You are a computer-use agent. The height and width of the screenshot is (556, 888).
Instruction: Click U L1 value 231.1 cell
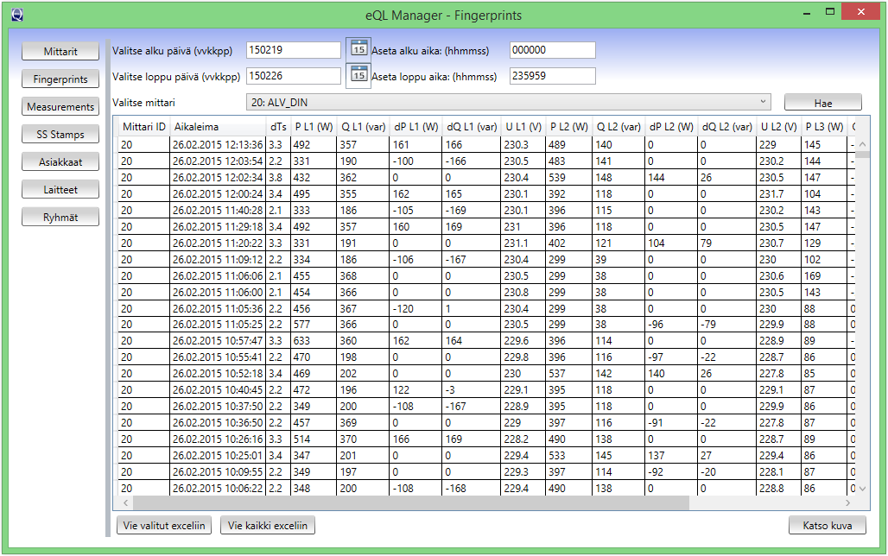click(x=523, y=243)
